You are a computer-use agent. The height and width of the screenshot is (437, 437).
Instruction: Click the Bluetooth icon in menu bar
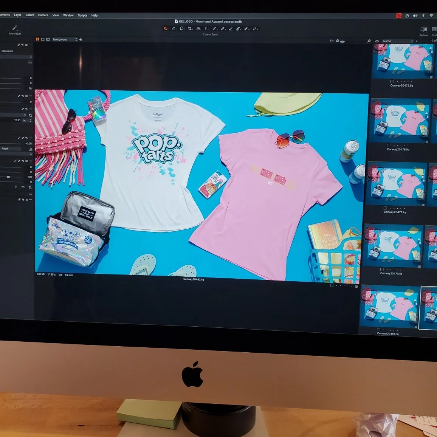coord(423,15)
